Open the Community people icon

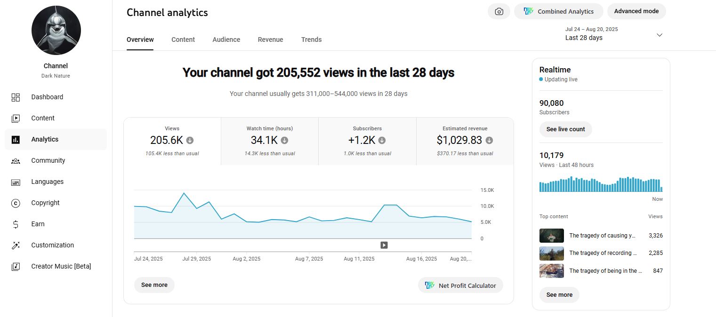pyautogui.click(x=16, y=161)
